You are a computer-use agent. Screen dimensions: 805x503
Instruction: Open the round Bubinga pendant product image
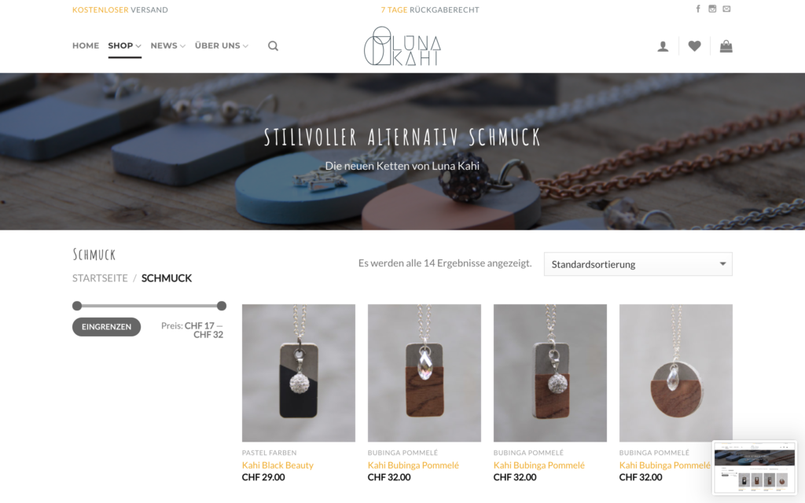[675, 373]
